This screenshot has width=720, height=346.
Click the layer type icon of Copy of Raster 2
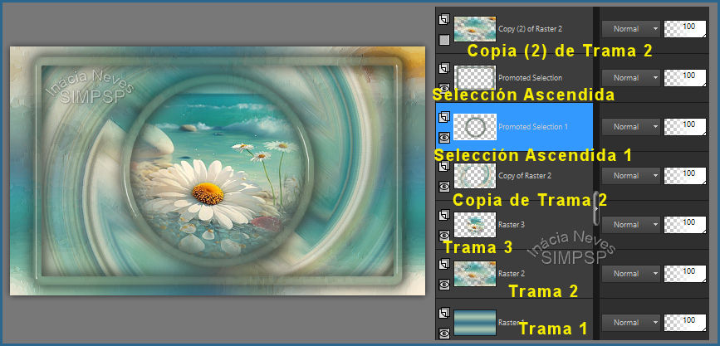[444, 167]
